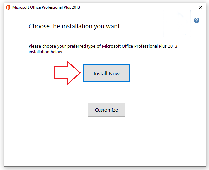Image resolution: width=209 pixels, height=170 pixels.
Task: Open Help via the question mark icon
Action: coord(197,20)
